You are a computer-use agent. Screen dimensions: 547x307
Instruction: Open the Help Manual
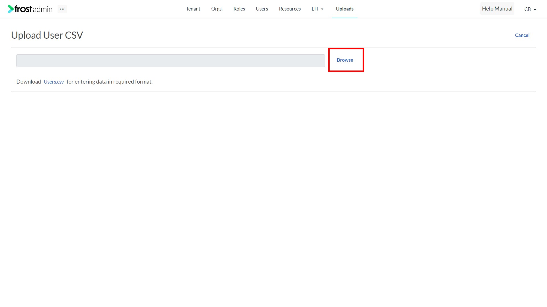point(497,9)
